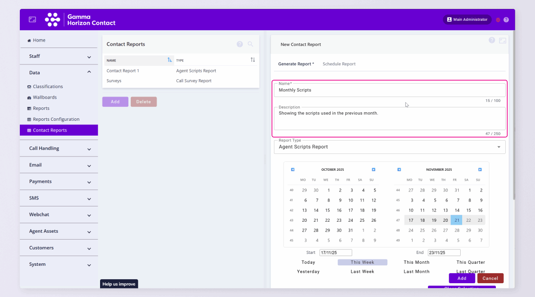This screenshot has height=297, width=535.
Task: Click the fullscreen icon in top-left header
Action: pyautogui.click(x=32, y=19)
